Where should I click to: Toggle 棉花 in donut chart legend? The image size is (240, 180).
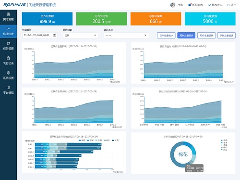click(x=224, y=140)
